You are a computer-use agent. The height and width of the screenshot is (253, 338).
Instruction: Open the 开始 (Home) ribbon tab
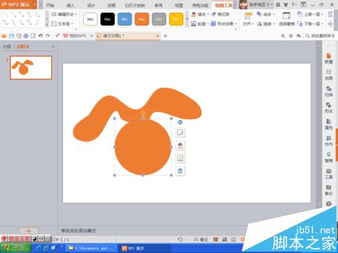click(x=50, y=5)
